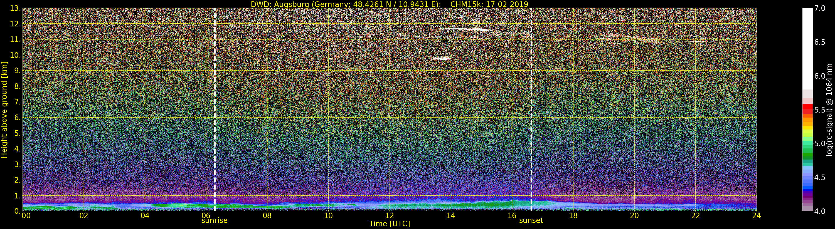
Task: Click the '3.' height axis tick label
Action: tap(17, 164)
